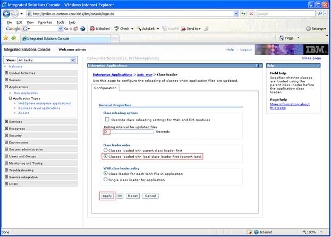Click the Google search box top right

[x=286, y=14]
